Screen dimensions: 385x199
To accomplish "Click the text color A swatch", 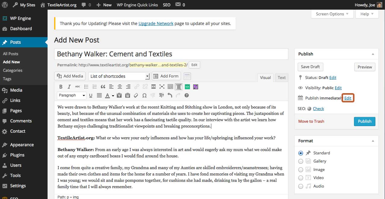I will [x=107, y=96].
